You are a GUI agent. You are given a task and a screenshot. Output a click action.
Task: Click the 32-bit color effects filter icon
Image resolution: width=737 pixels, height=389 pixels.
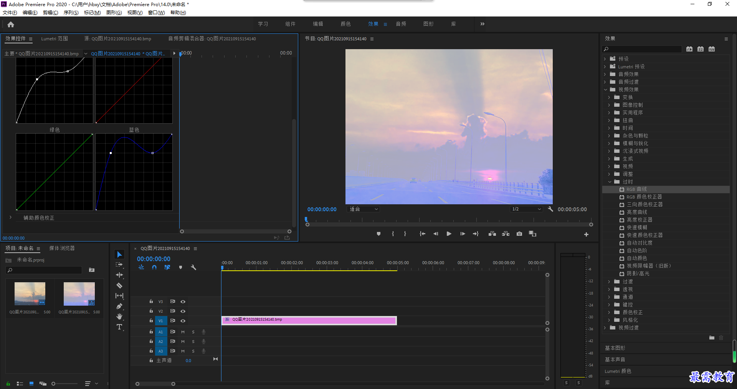(x=701, y=49)
